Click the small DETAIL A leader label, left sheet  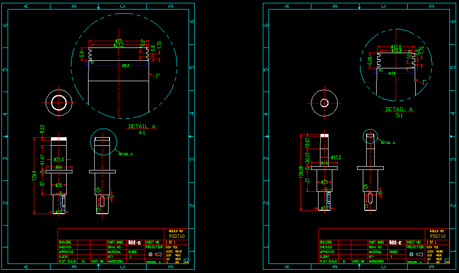coord(125,154)
